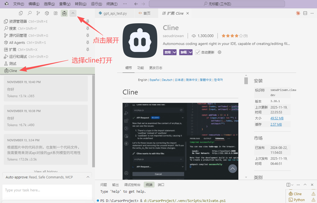The width and height of the screenshot is (317, 203).
Task: Toggle pin for All Agents entry
Action: [88, 42]
